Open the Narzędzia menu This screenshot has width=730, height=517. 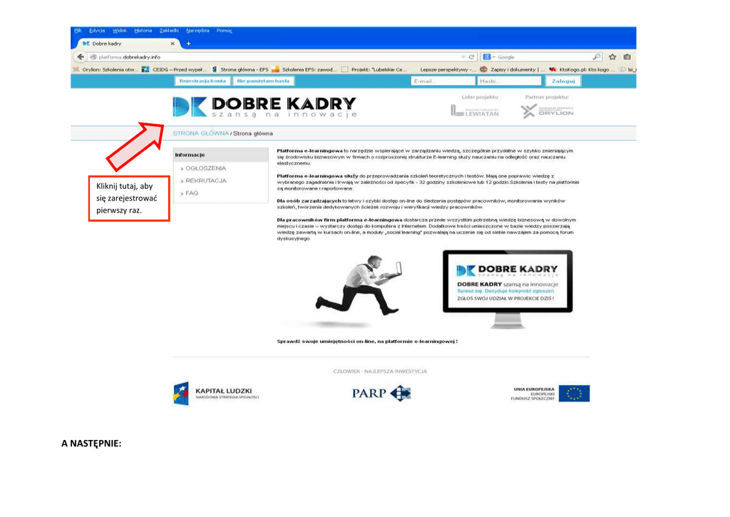pos(197,31)
